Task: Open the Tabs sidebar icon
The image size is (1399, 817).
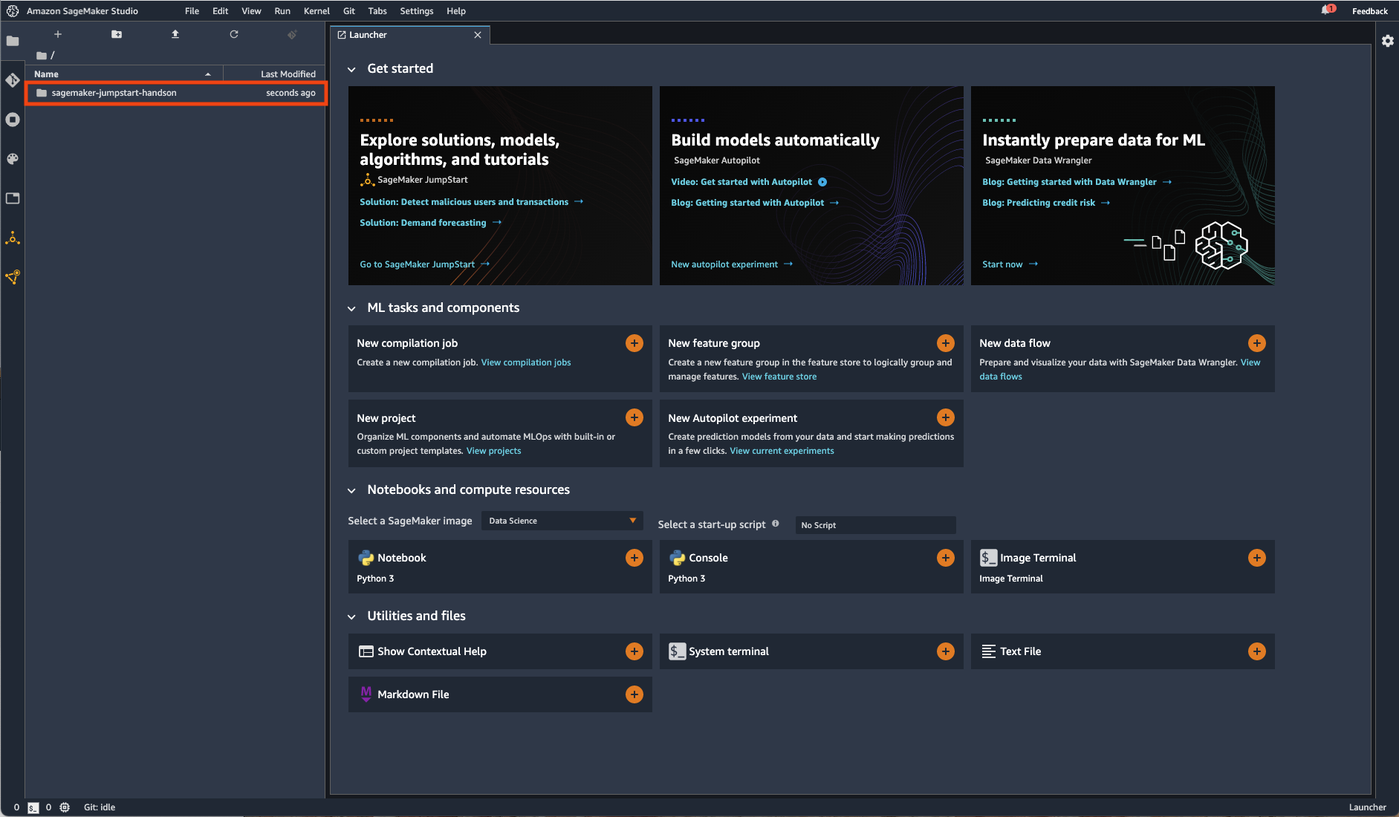Action: pos(13,198)
